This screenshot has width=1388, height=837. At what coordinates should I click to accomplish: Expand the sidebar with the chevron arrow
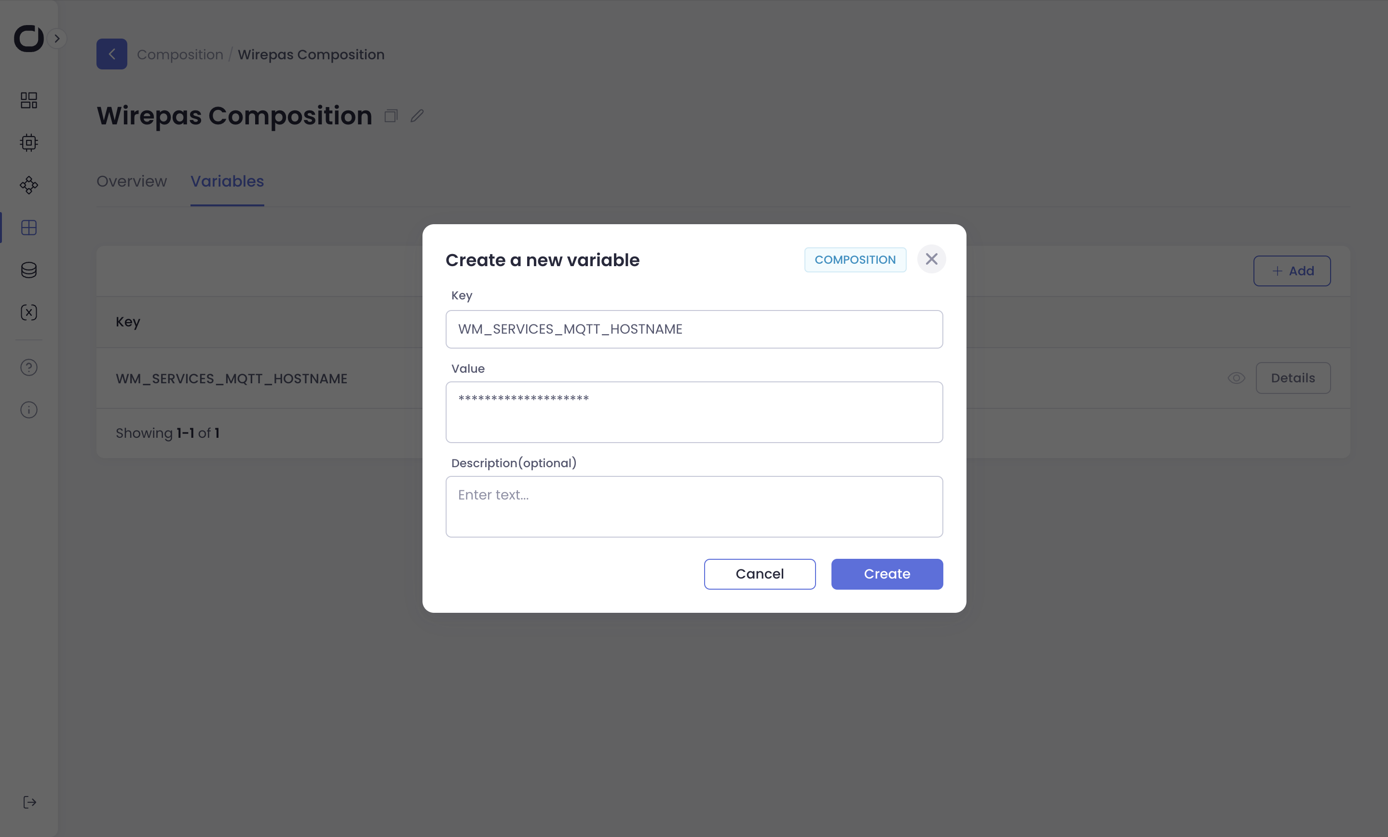pos(57,38)
